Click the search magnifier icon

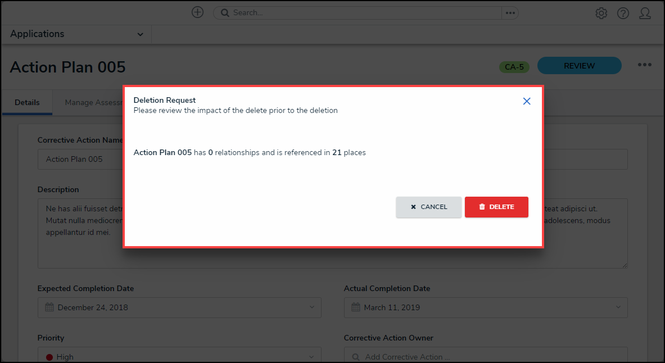[224, 13]
